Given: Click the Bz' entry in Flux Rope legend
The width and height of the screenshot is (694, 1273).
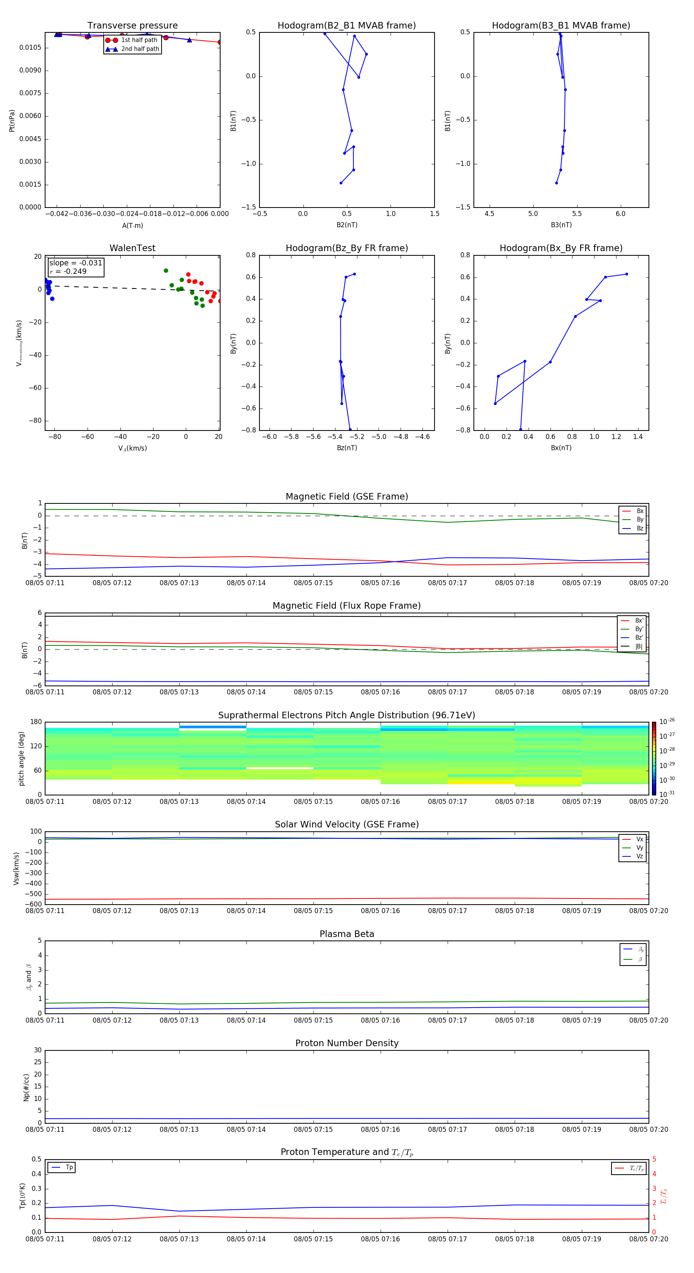Looking at the screenshot, I should [x=632, y=638].
